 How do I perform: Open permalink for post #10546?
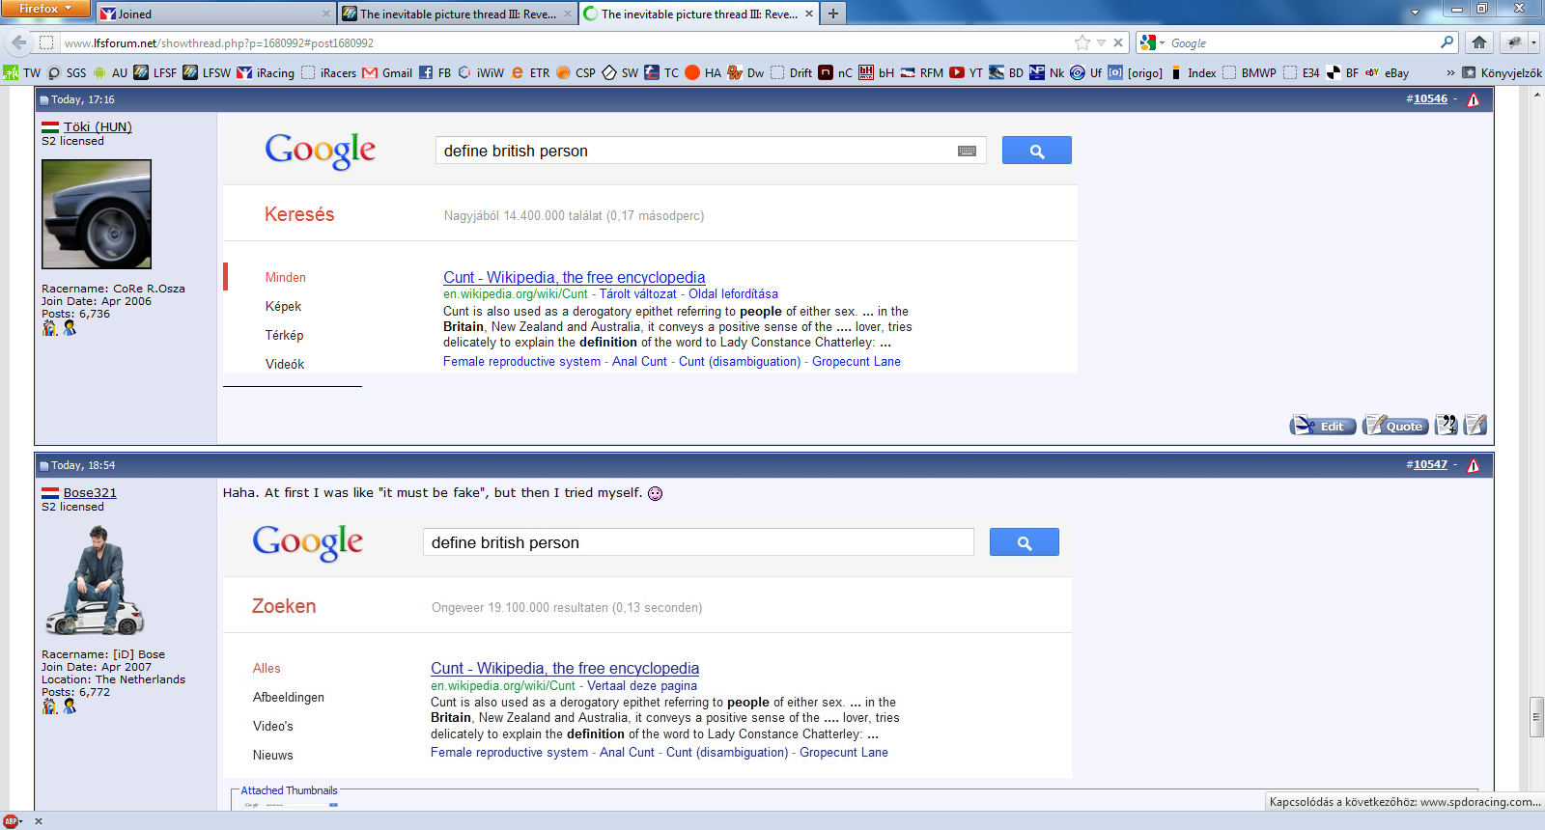[x=1430, y=98]
